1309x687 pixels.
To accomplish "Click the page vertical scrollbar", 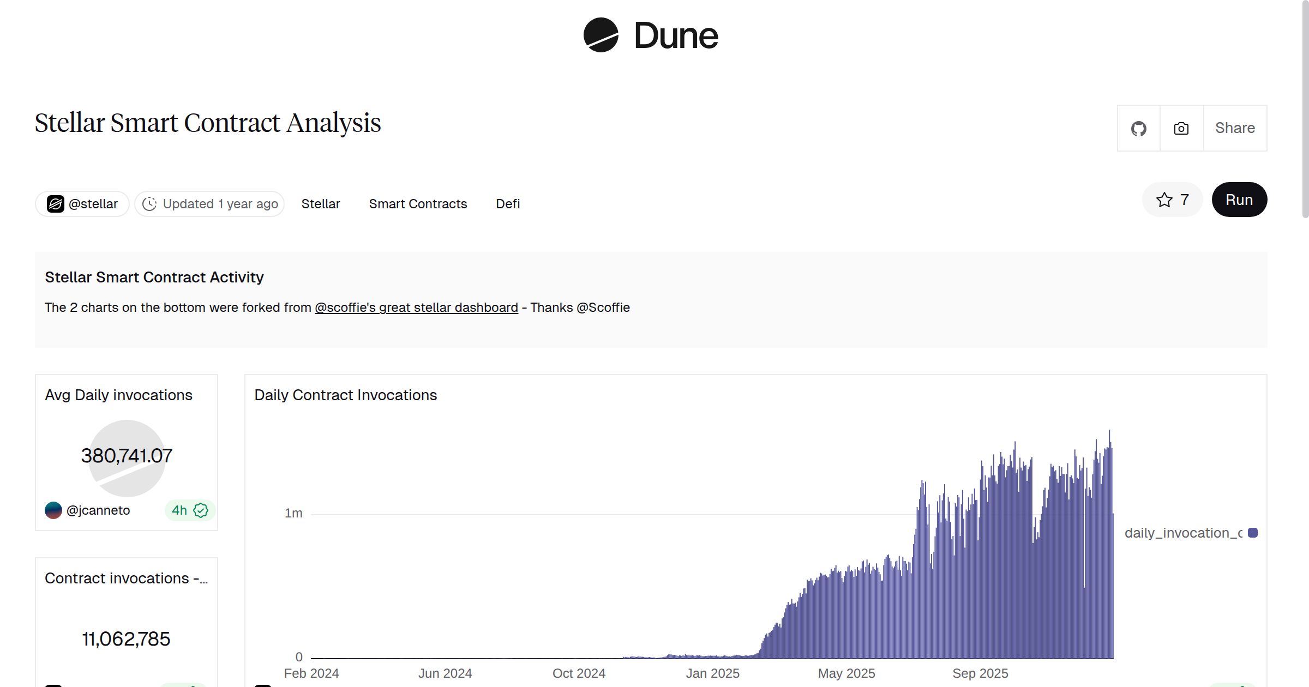I will [x=1305, y=109].
